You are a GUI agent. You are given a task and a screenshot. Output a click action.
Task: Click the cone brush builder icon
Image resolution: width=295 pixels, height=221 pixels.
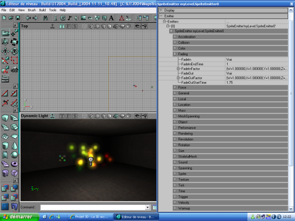(x=15, y=145)
